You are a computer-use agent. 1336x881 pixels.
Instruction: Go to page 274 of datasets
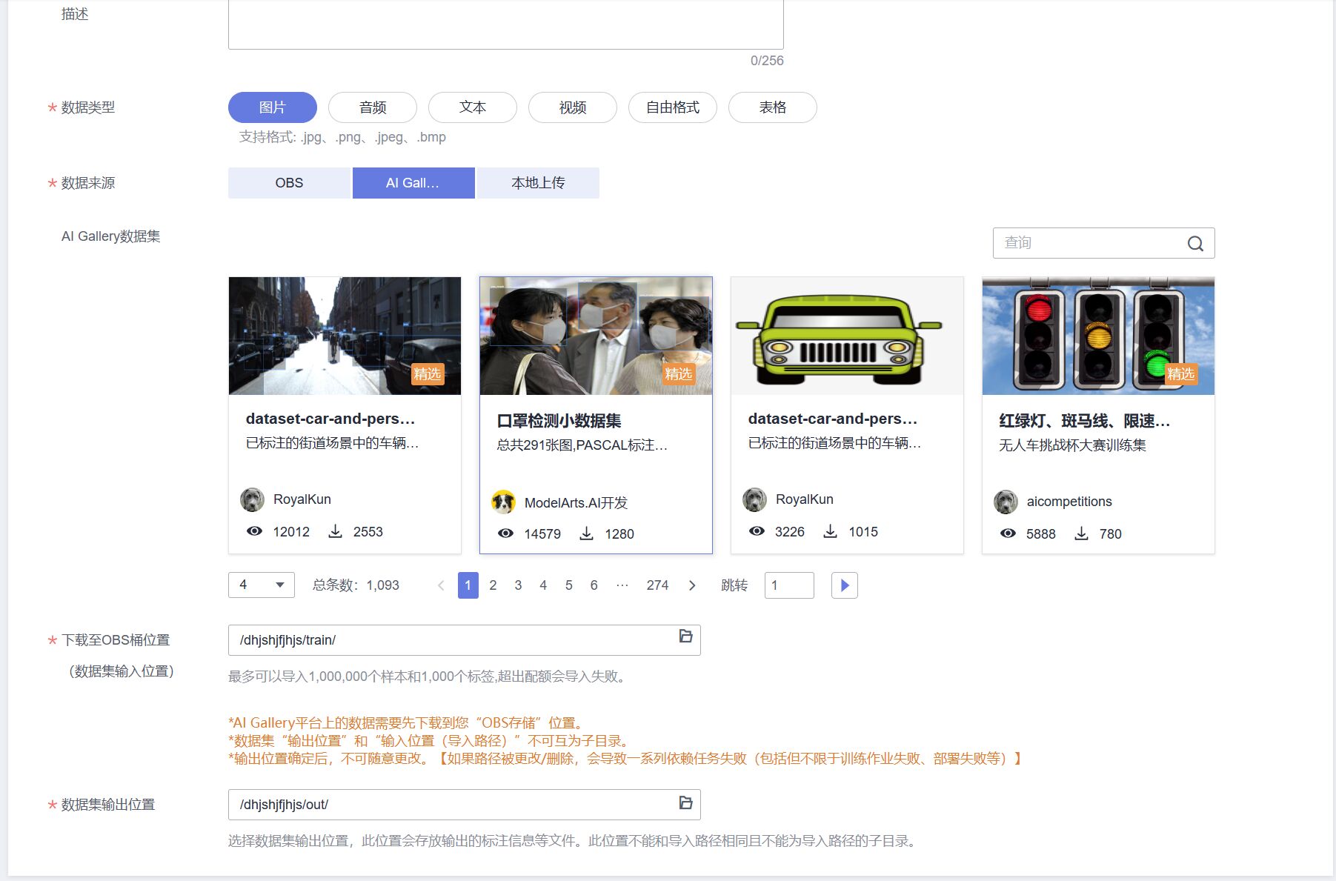click(657, 585)
